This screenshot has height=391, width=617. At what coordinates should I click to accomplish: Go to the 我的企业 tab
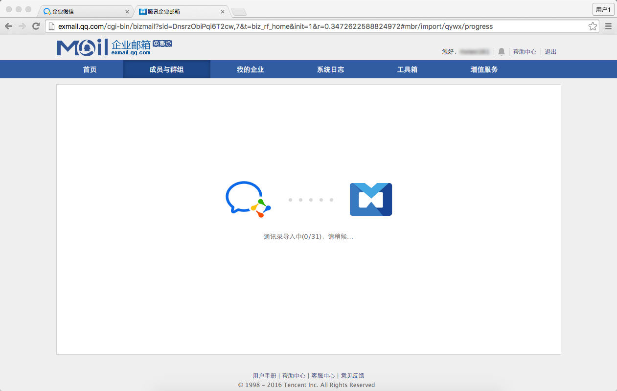coord(250,69)
